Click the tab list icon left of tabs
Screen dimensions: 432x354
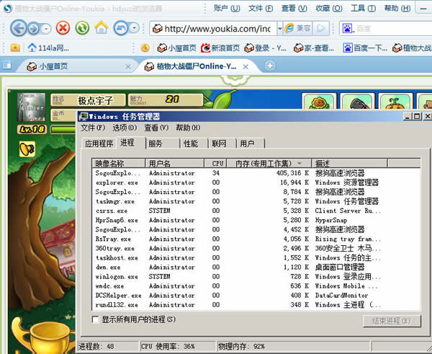(6, 66)
